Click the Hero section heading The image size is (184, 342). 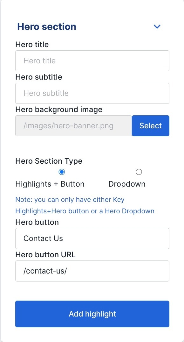pyautogui.click(x=47, y=27)
